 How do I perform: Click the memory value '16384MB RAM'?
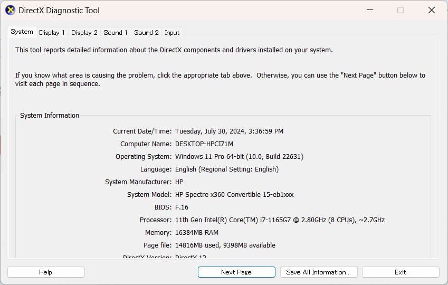[x=197, y=233]
